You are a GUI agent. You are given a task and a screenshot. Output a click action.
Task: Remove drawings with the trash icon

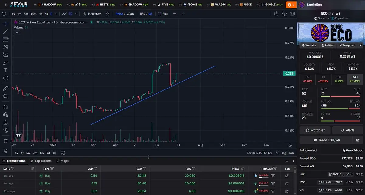click(x=5, y=141)
